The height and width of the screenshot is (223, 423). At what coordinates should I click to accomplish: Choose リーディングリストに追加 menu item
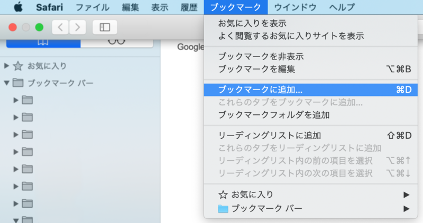pyautogui.click(x=311, y=135)
